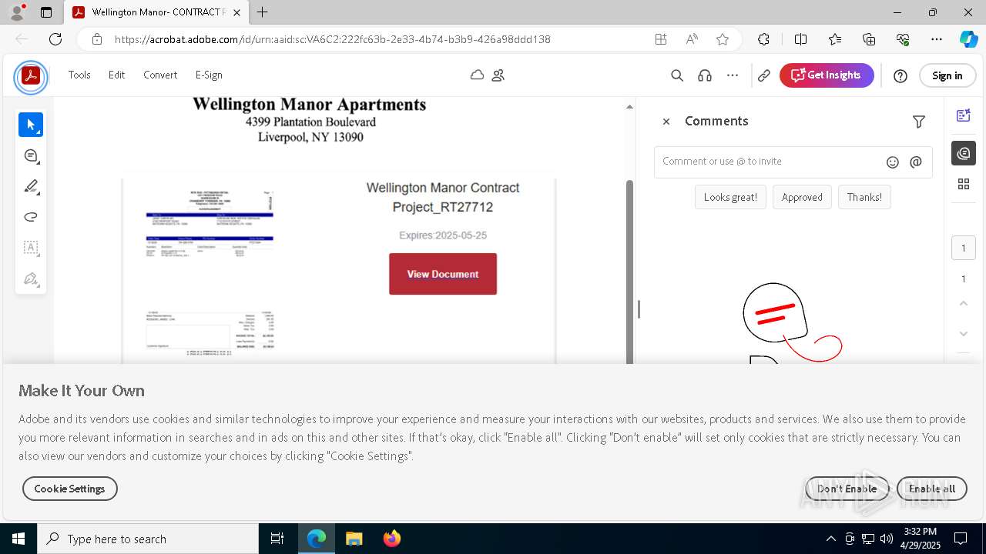The width and height of the screenshot is (986, 554).
Task: Open browser extensions puzzle icon
Action: click(763, 39)
